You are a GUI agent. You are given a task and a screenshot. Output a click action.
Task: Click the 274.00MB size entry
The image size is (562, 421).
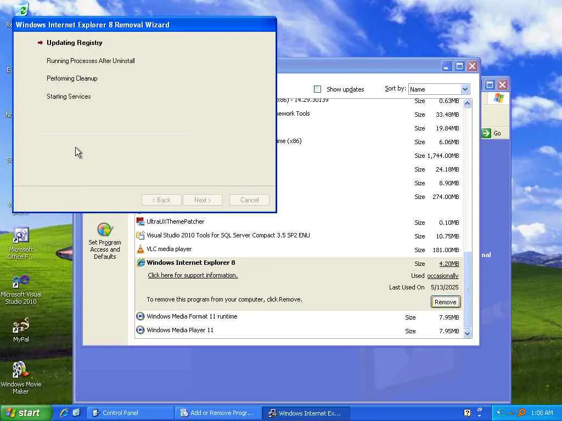(x=446, y=197)
